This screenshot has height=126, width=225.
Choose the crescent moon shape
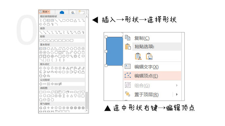tap(79, 56)
